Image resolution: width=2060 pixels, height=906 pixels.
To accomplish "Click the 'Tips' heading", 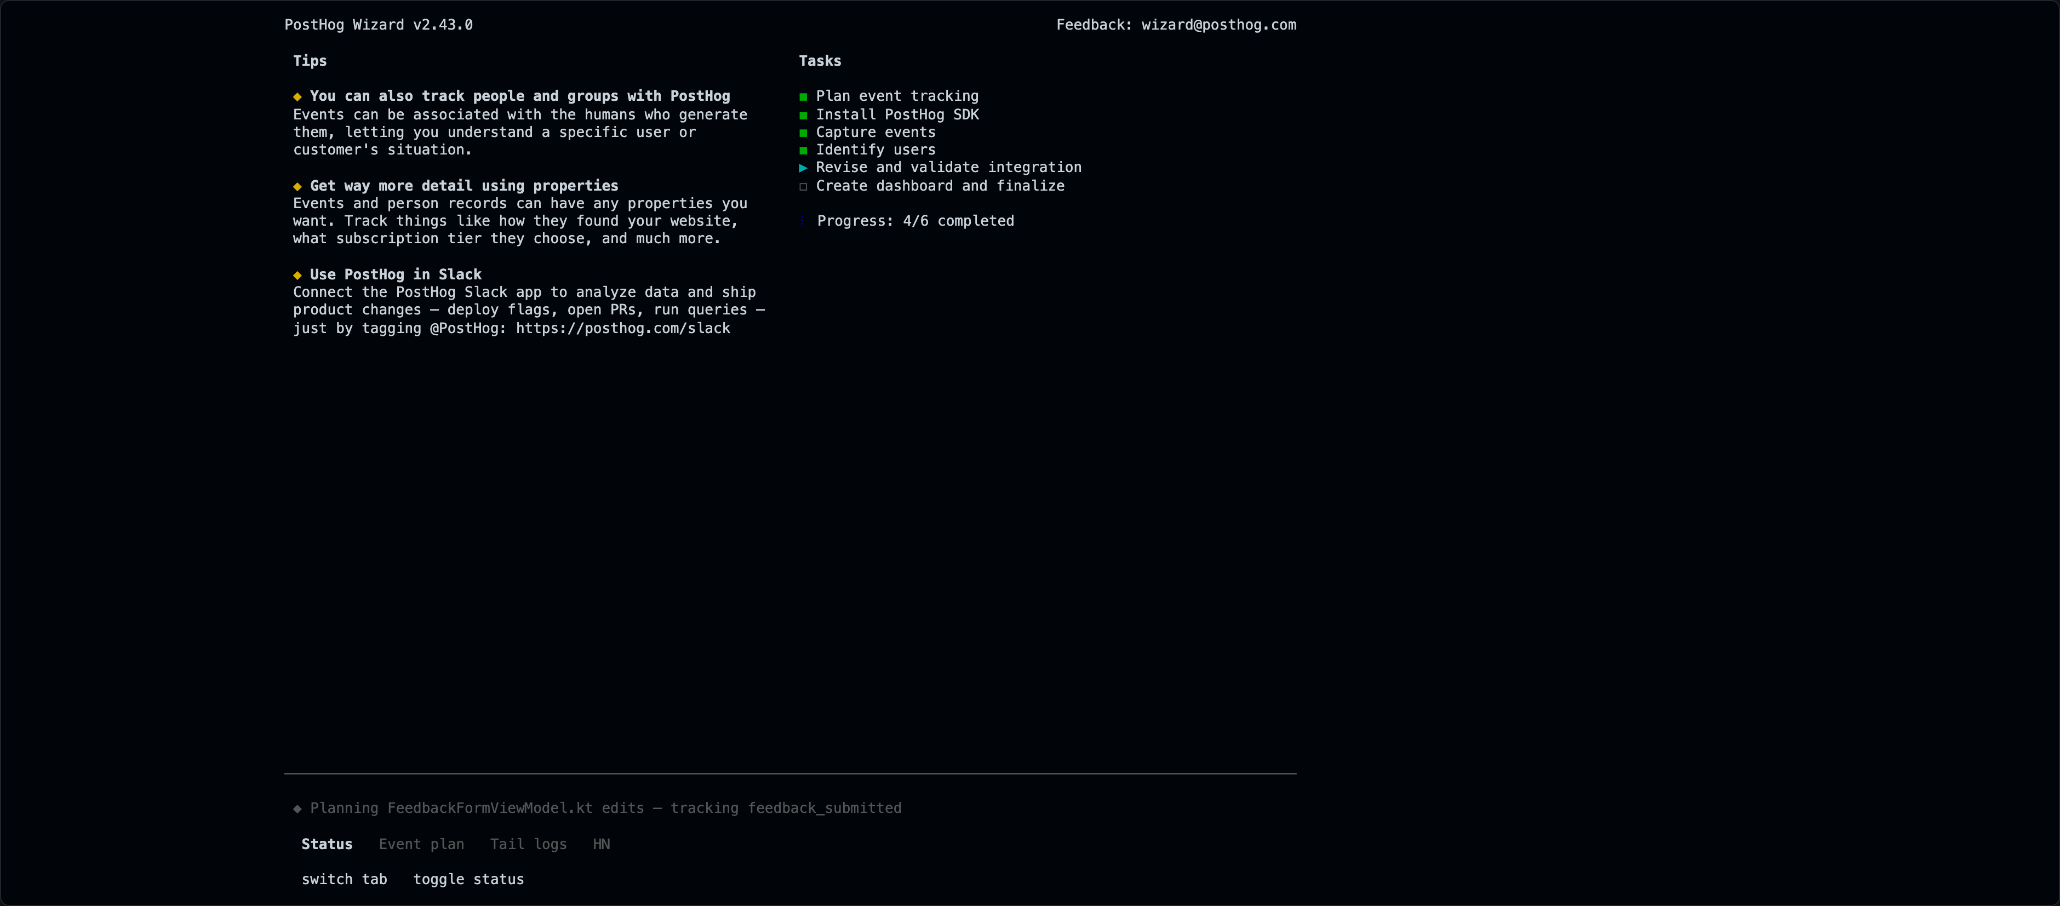I will tap(310, 61).
